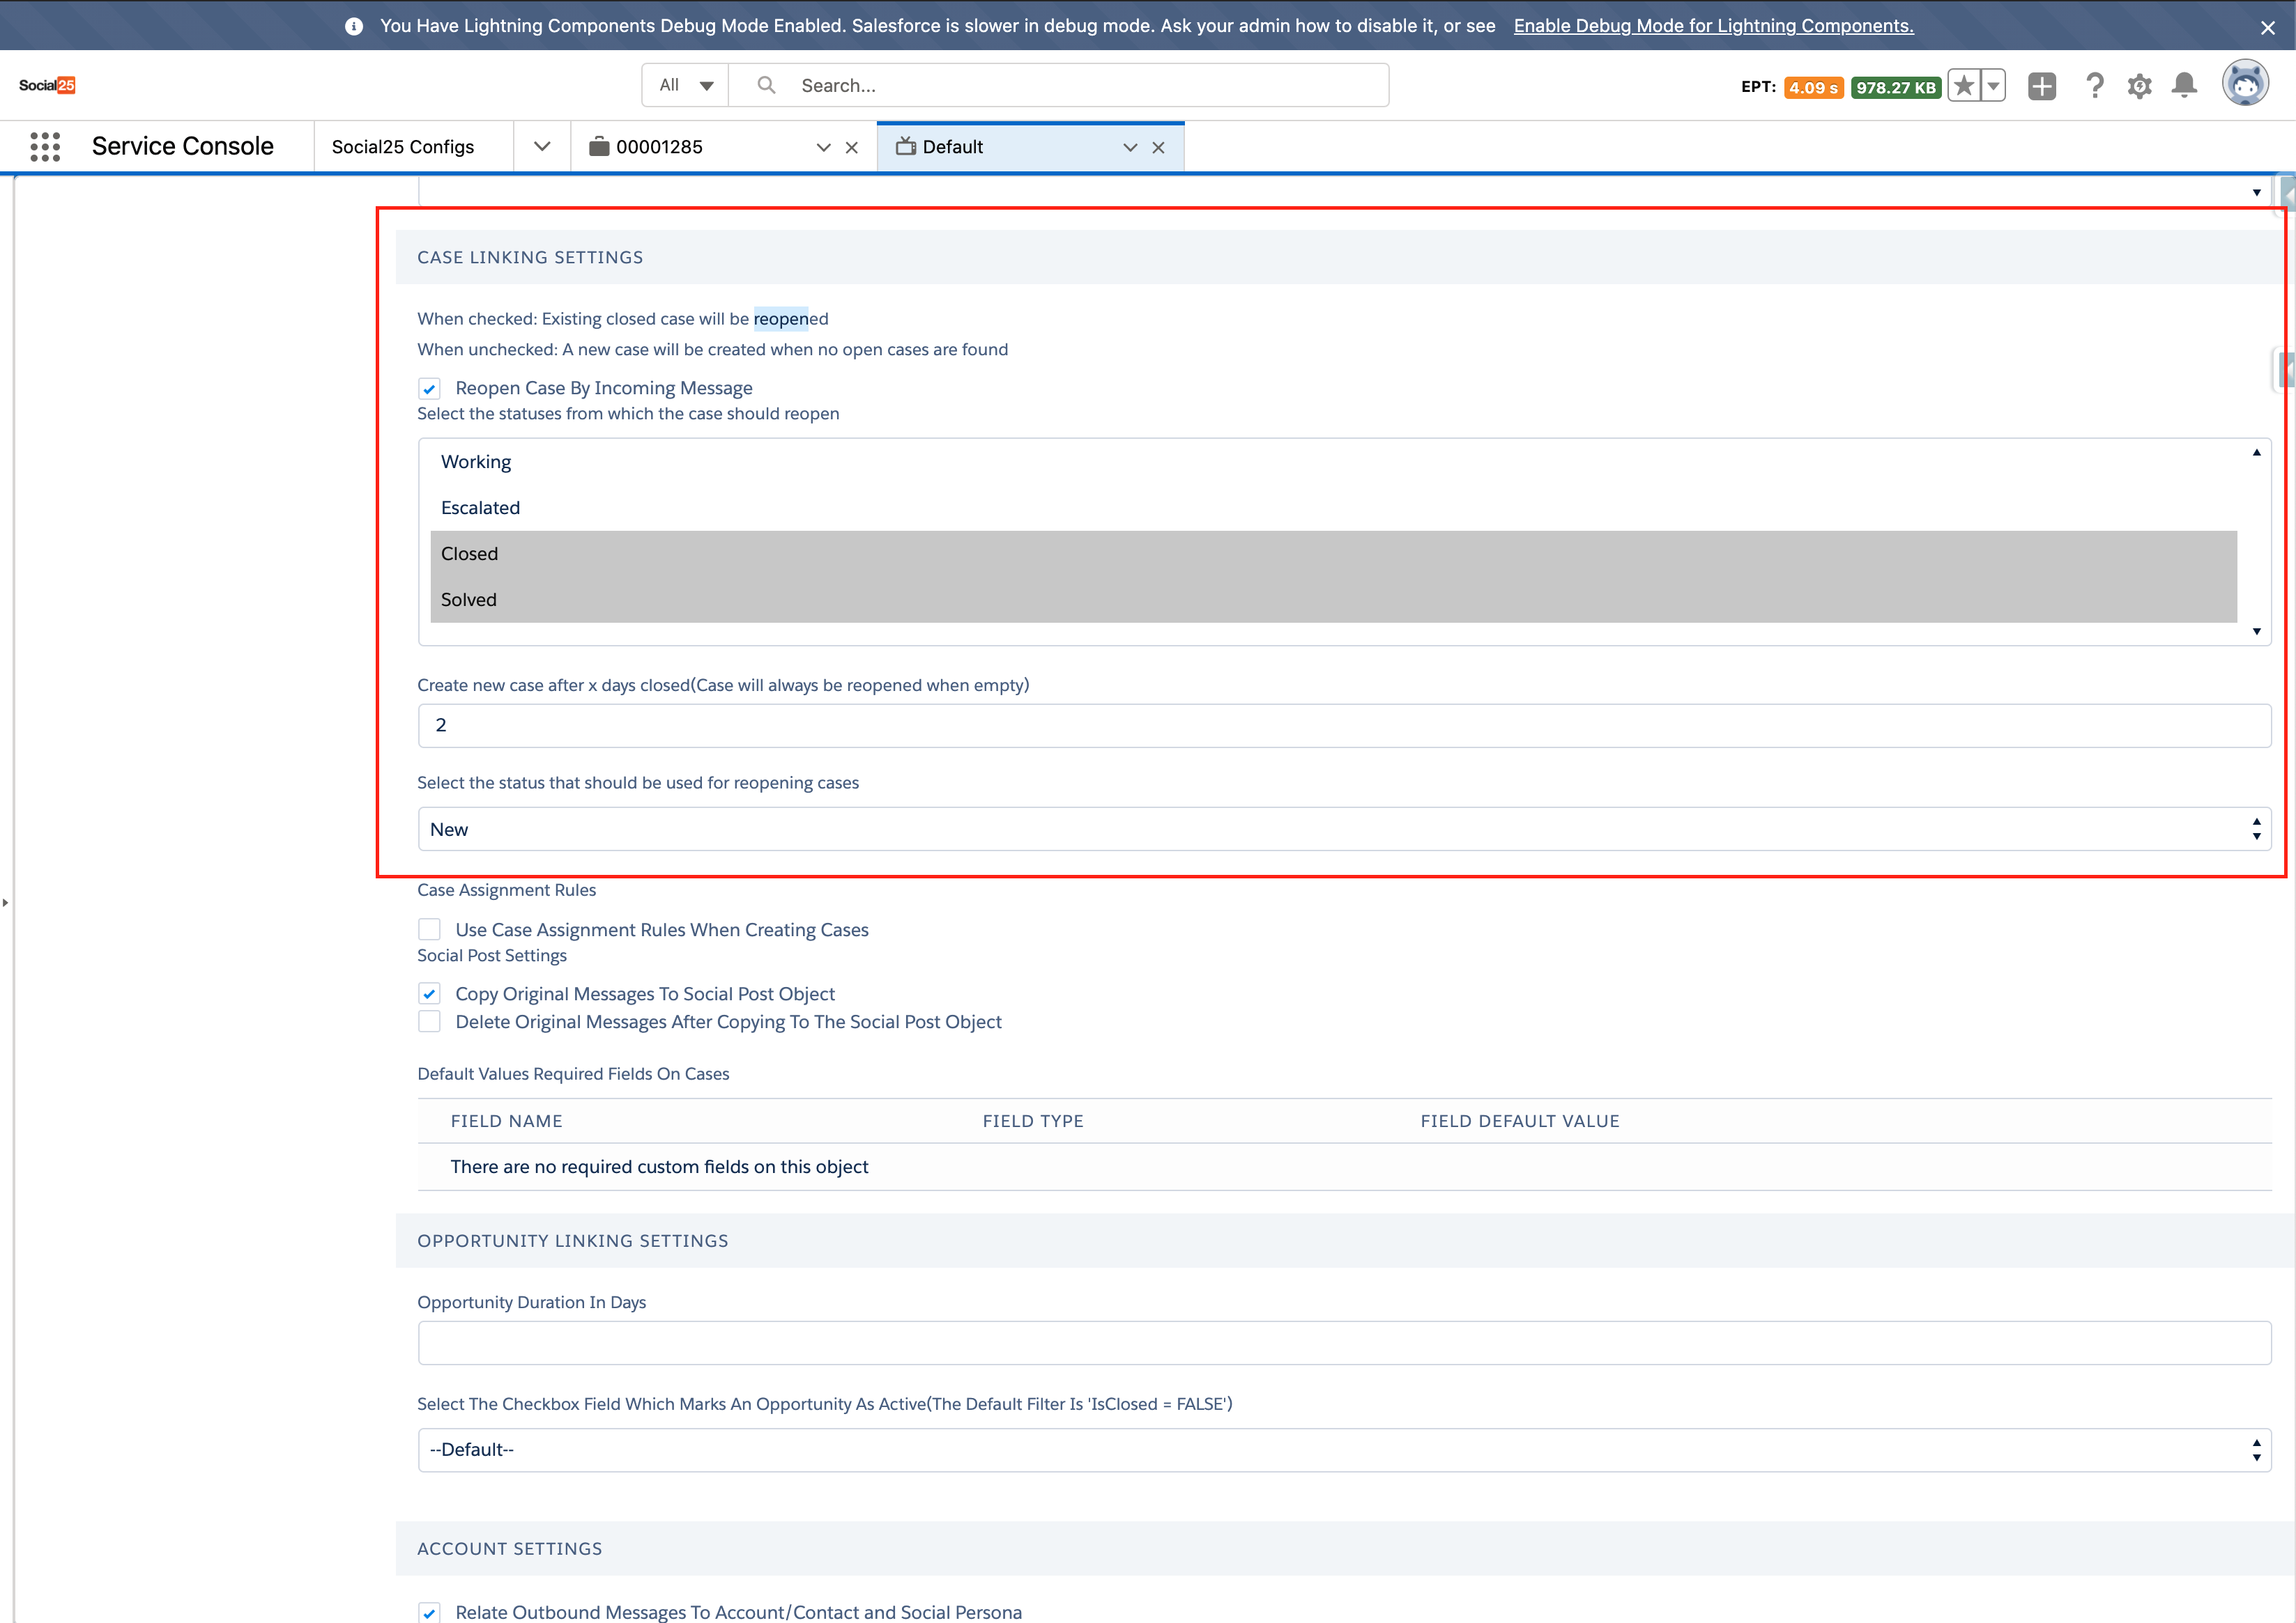Image resolution: width=2296 pixels, height=1623 pixels.
Task: Uncheck Reopen Case By Incoming Message
Action: (430, 389)
